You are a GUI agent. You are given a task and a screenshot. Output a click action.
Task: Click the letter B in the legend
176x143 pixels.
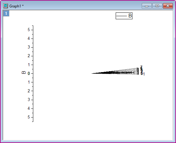[130, 16]
